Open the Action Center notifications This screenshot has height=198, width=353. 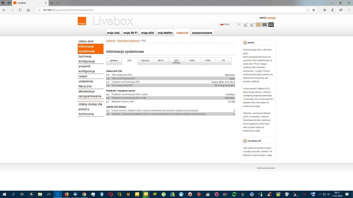click(347, 194)
